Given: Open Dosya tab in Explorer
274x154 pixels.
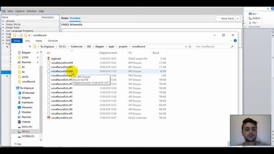Looking at the screenshot, I should point(17,41).
